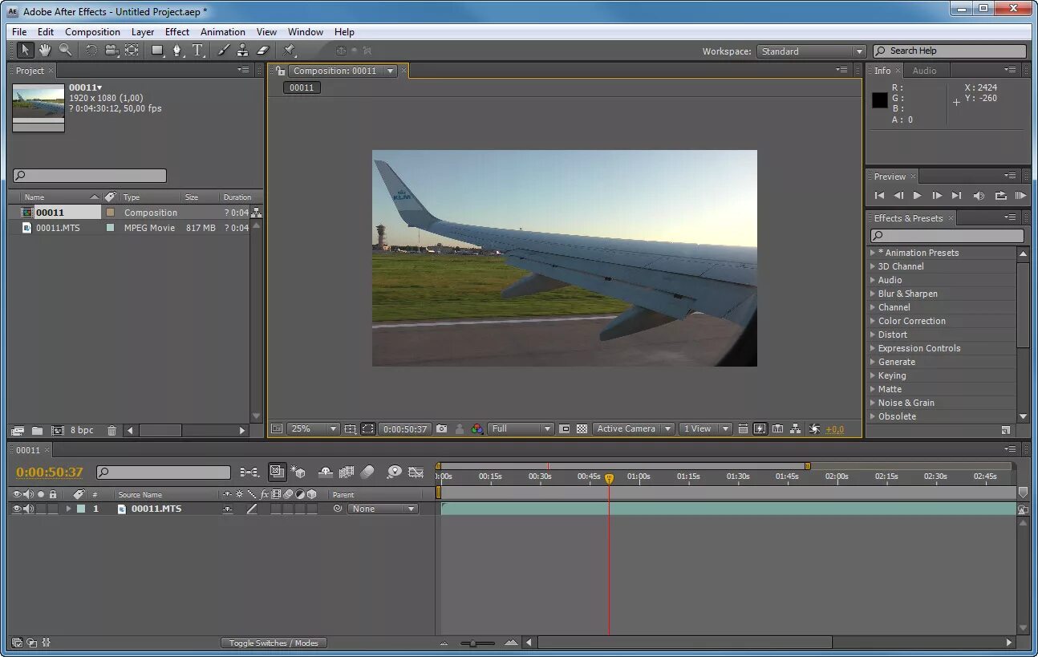Click Toggle Switches / Modes button
This screenshot has width=1038, height=657.
click(x=274, y=643)
